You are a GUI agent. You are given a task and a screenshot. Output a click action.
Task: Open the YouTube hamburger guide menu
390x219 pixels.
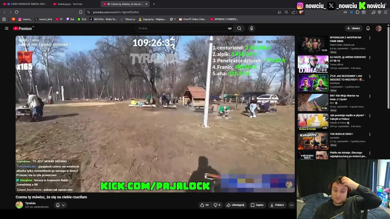pos(6,28)
